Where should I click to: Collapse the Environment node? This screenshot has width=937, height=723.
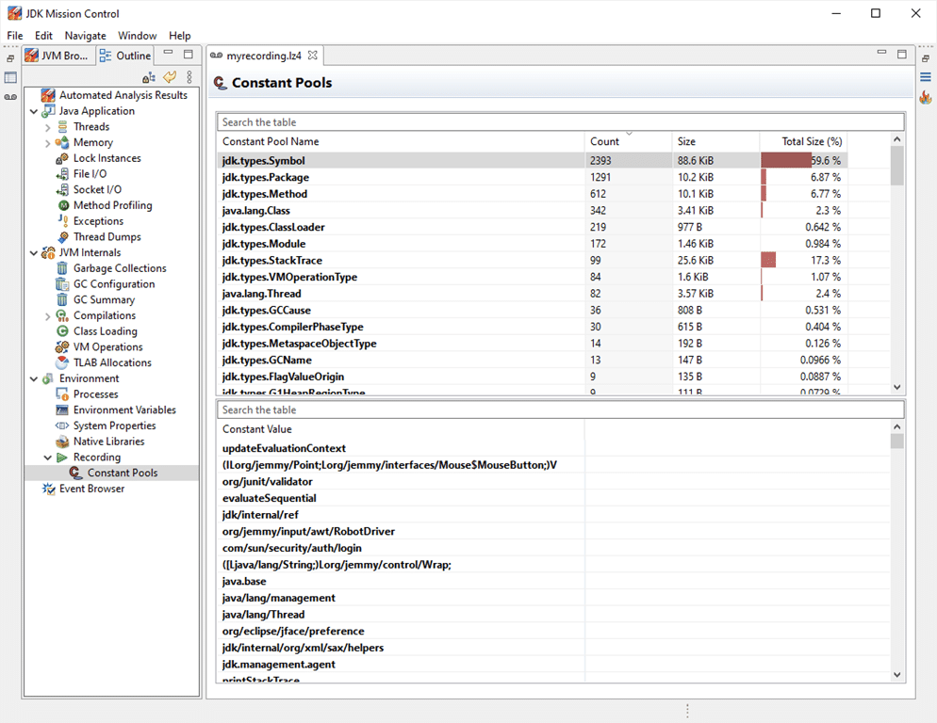(x=34, y=378)
